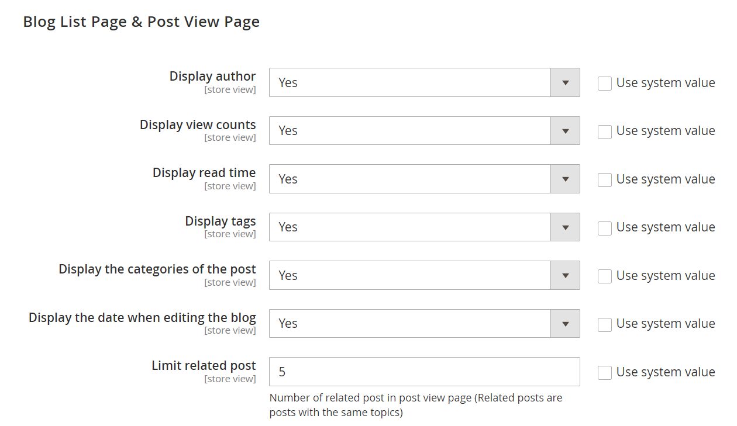Expand the Display view counts dropdown
Image resolution: width=737 pixels, height=426 pixels.
pos(424,131)
